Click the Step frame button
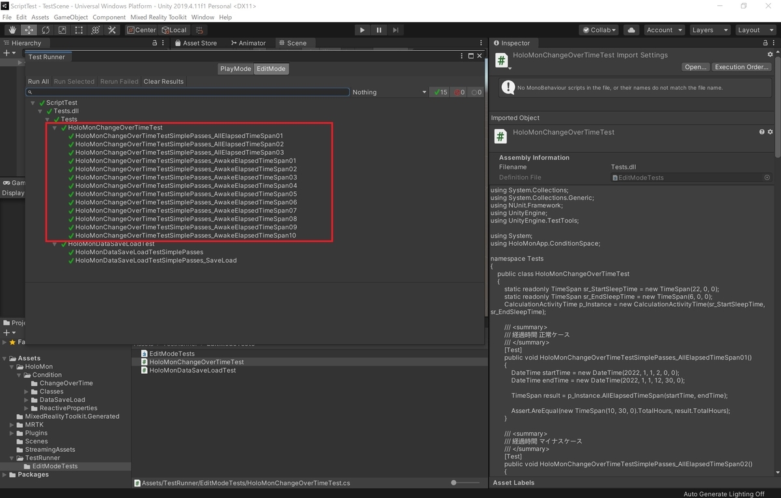Image resolution: width=781 pixels, height=498 pixels. pos(395,30)
